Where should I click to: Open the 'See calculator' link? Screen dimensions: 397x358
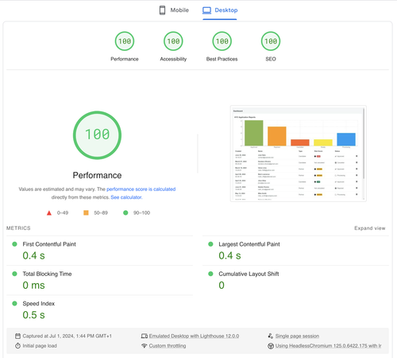[126, 197]
